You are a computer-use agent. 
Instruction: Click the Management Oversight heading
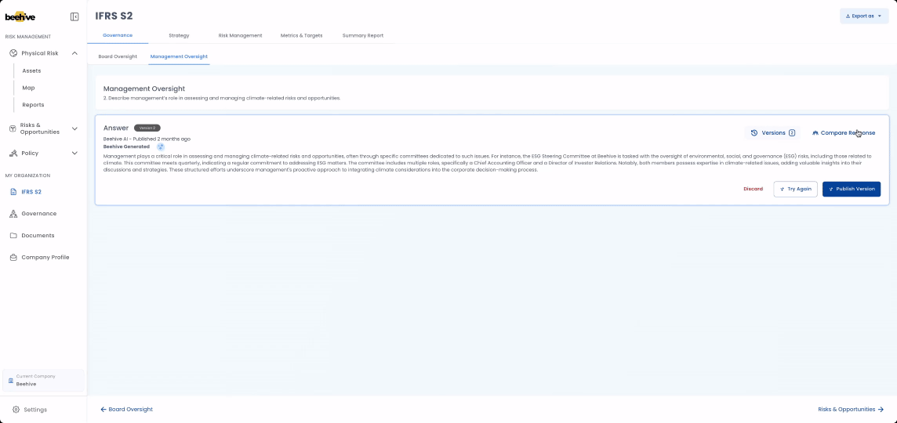144,89
